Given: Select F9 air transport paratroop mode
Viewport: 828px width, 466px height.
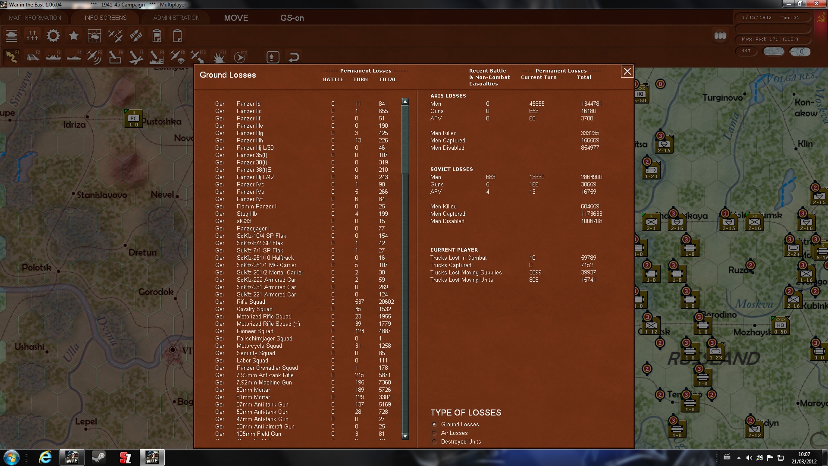Looking at the screenshot, I should click(x=177, y=57).
